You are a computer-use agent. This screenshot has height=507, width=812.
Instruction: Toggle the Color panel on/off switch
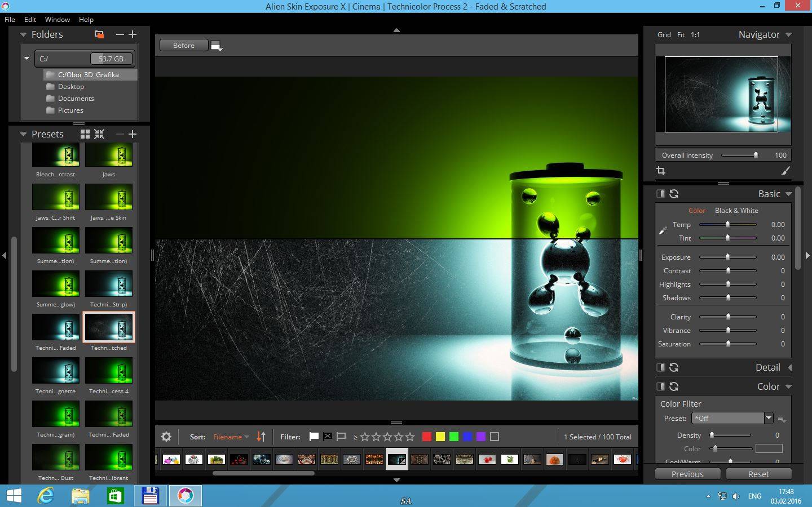pos(661,386)
